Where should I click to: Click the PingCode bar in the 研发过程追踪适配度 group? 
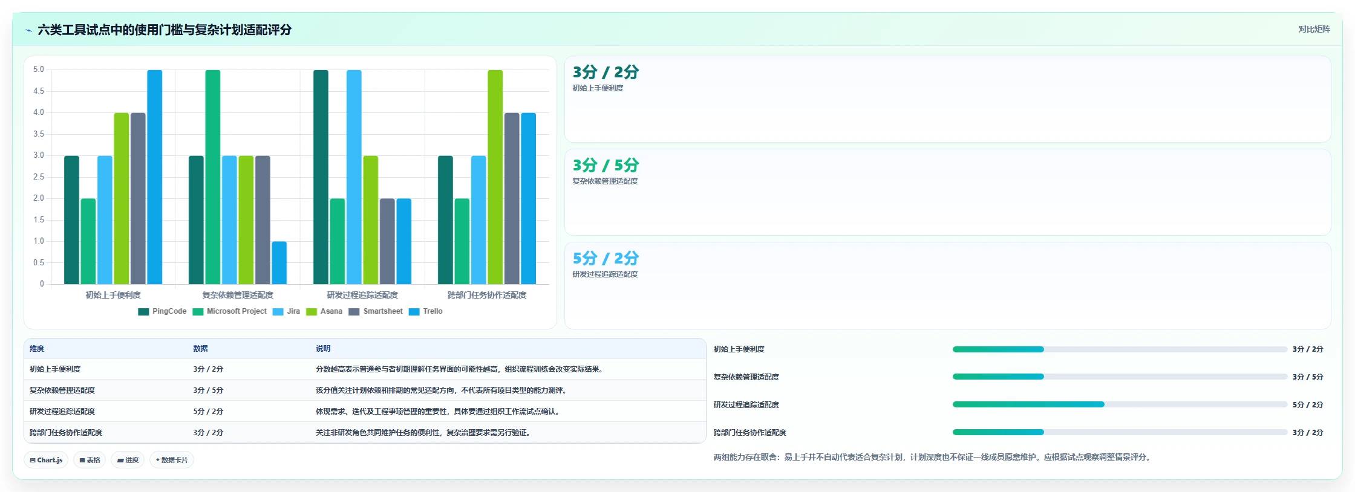(321, 177)
